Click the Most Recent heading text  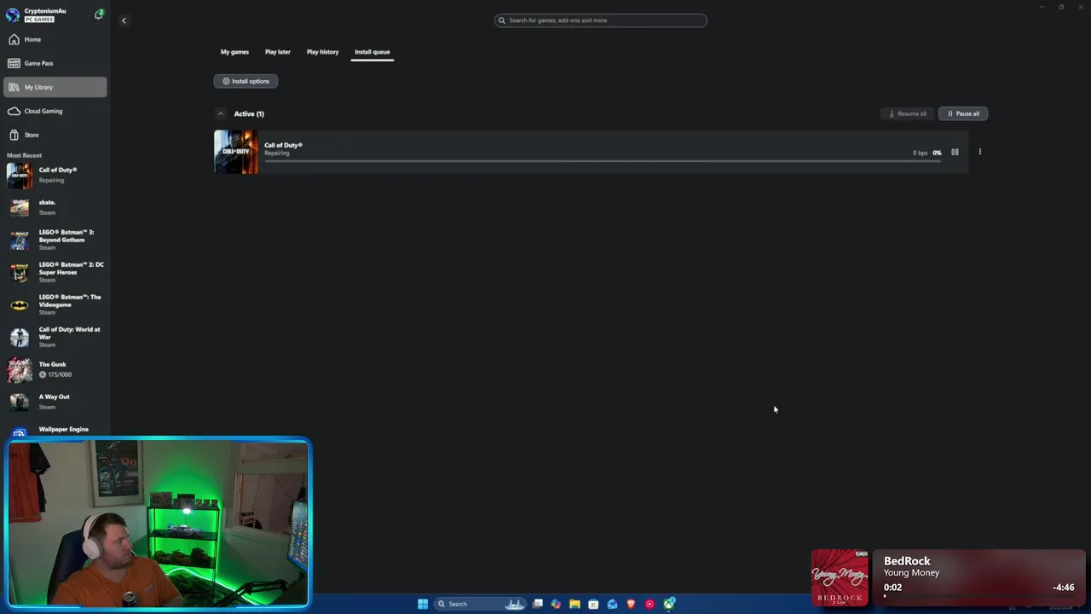24,155
